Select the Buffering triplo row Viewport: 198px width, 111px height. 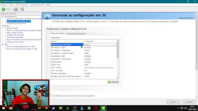click(84, 62)
